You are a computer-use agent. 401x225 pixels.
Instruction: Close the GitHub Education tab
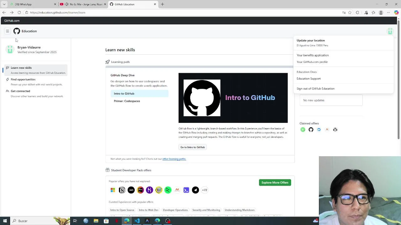155,4
